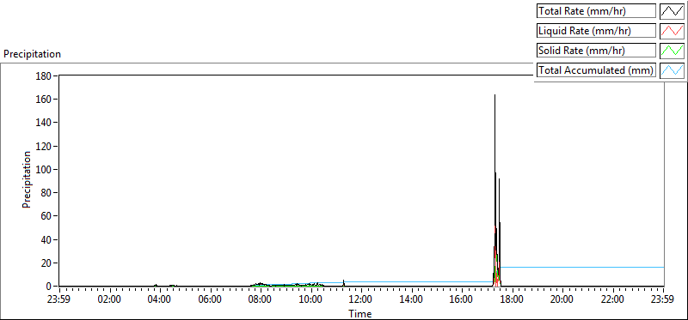Click the blue accumulated line after 18:00
This screenshot has width=688, height=320.
582,267
